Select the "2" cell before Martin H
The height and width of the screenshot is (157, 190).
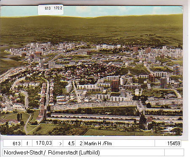(x=79, y=143)
